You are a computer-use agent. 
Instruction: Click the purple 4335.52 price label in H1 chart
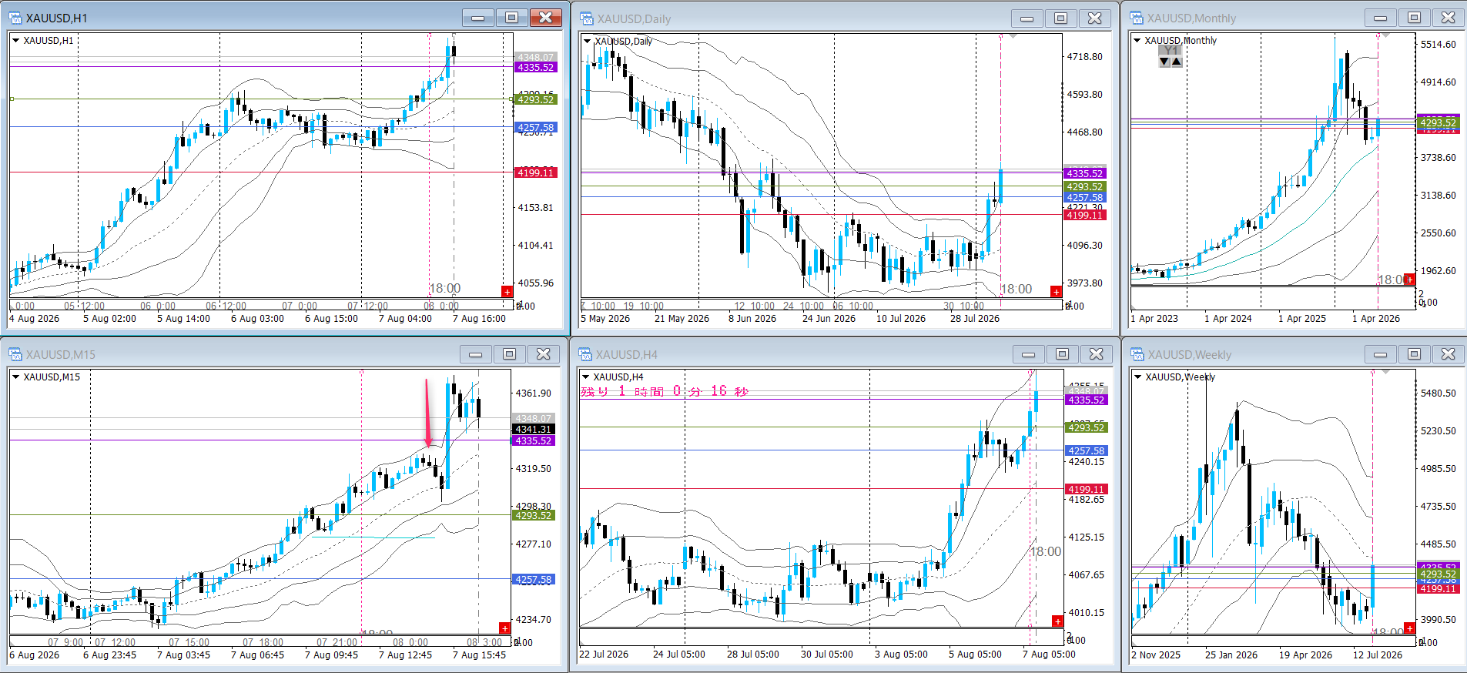[x=535, y=67]
